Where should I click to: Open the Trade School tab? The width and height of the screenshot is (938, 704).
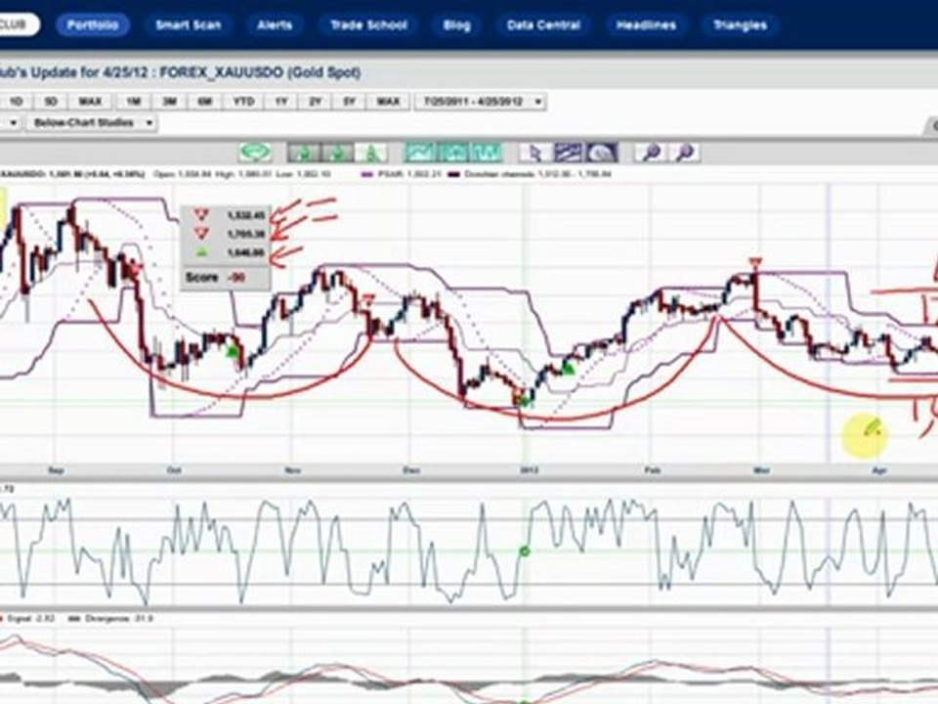click(x=368, y=25)
